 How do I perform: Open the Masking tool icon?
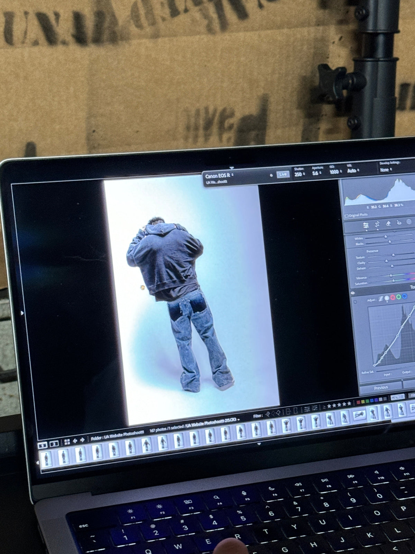pos(409,222)
